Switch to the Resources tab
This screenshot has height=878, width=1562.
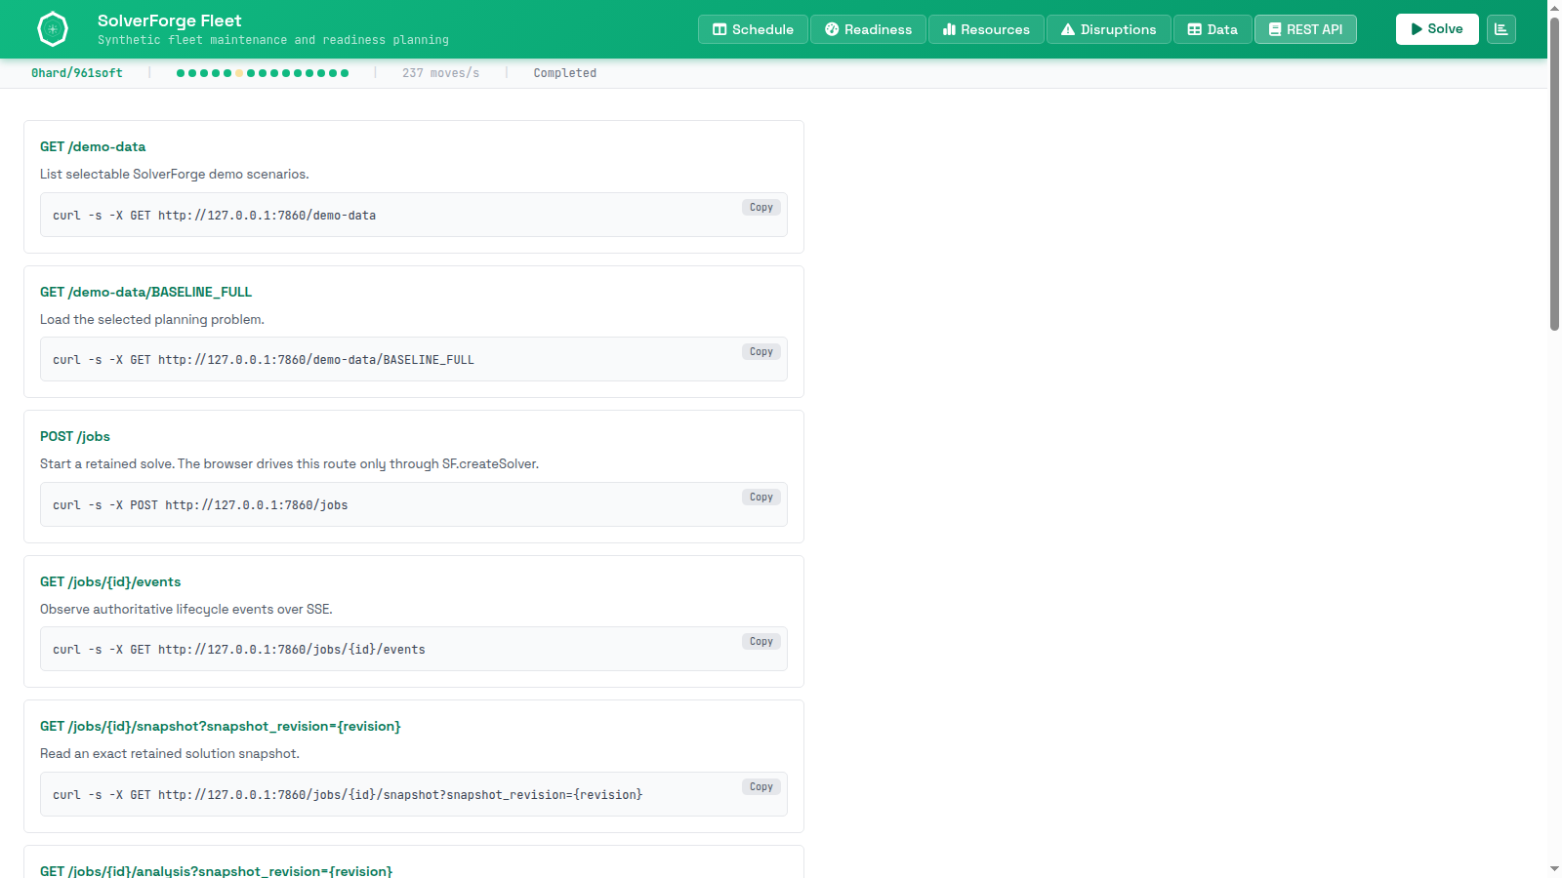click(986, 29)
